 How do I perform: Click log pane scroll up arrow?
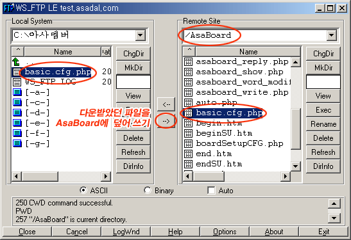point(334,204)
